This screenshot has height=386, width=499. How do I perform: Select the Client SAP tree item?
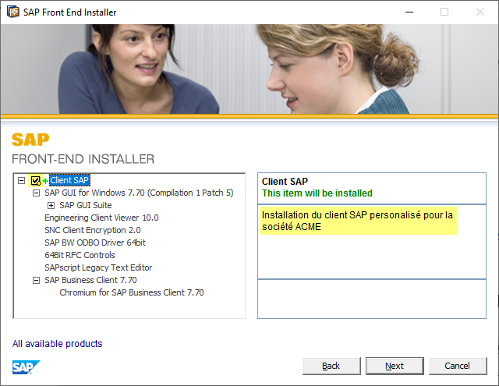tap(69, 180)
